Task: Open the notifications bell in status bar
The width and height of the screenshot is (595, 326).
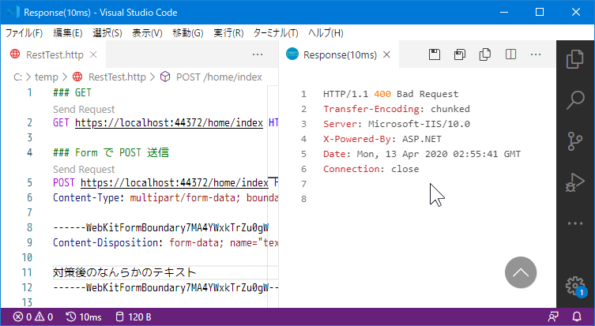Action: 577,317
